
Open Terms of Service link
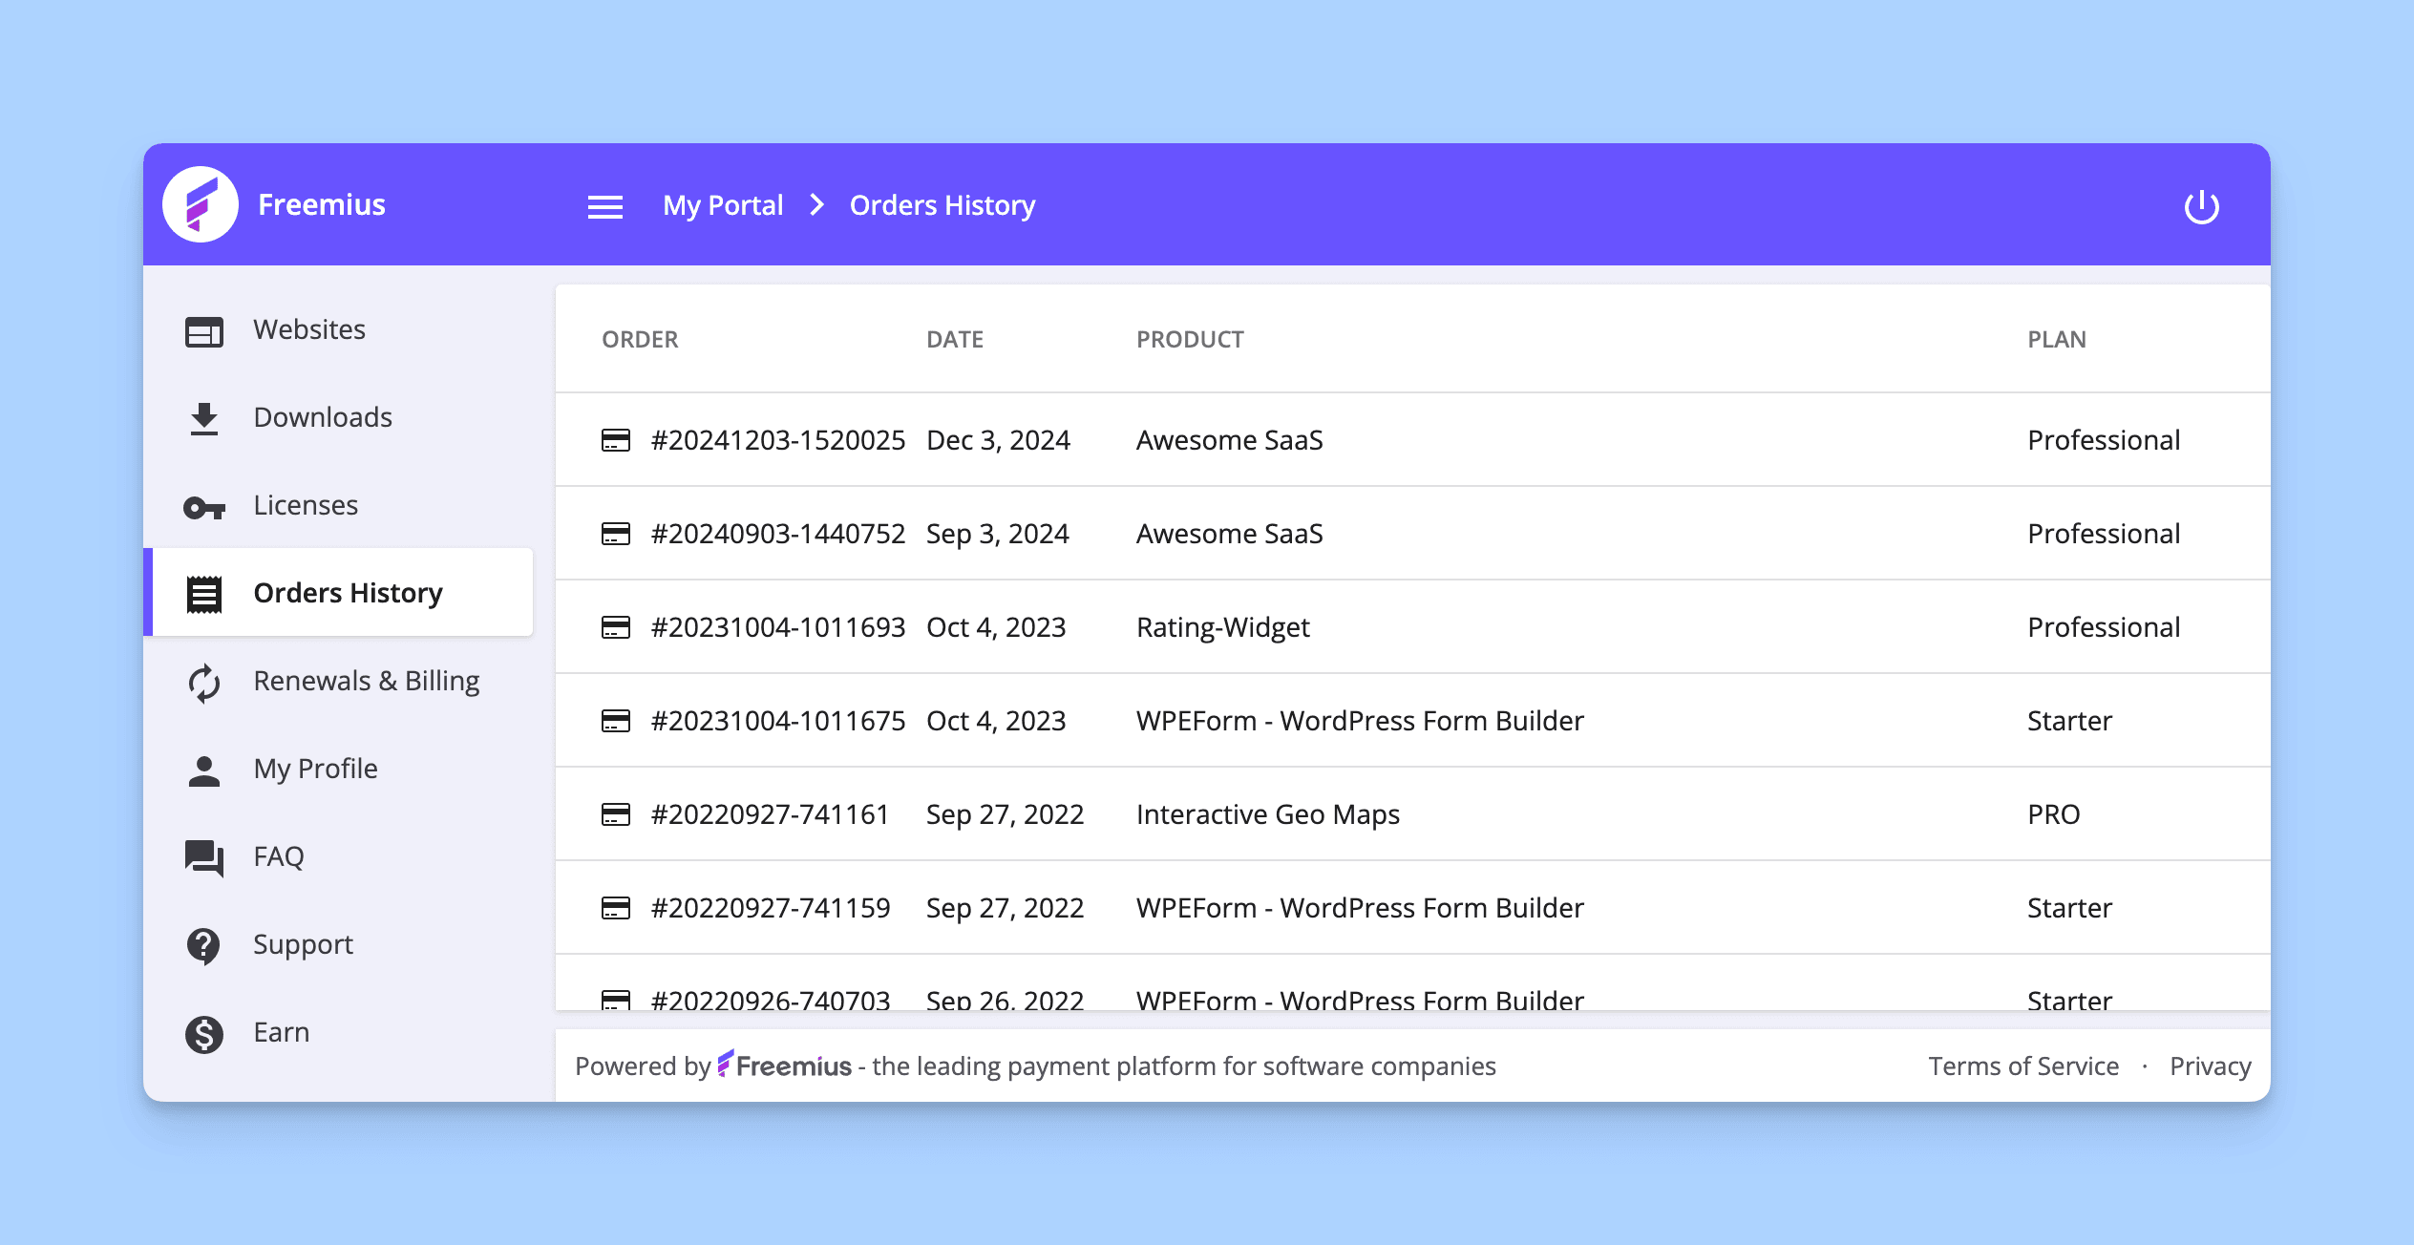[2023, 1066]
